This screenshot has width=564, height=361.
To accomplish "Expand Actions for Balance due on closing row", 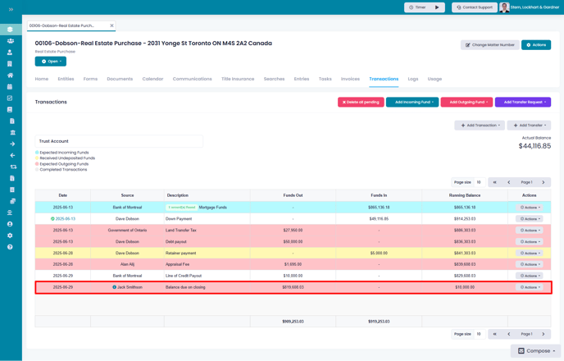I will 530,287.
